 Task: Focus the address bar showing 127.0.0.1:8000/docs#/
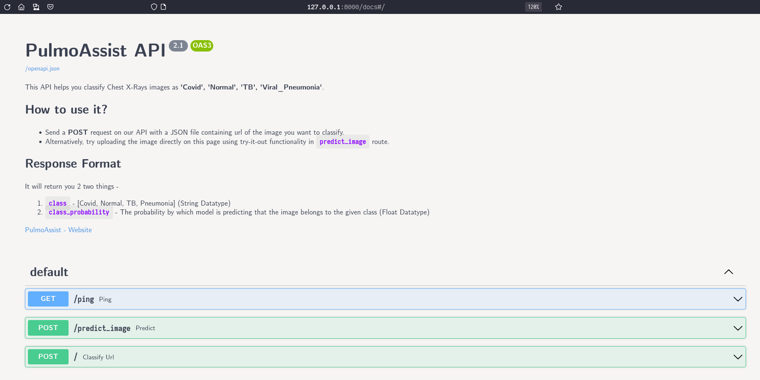pyautogui.click(x=346, y=7)
